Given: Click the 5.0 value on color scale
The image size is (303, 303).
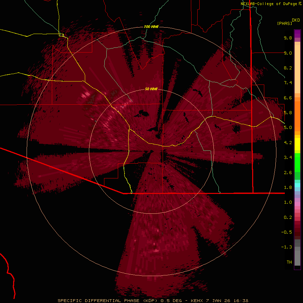Looking at the screenshot, I should click(x=288, y=128).
